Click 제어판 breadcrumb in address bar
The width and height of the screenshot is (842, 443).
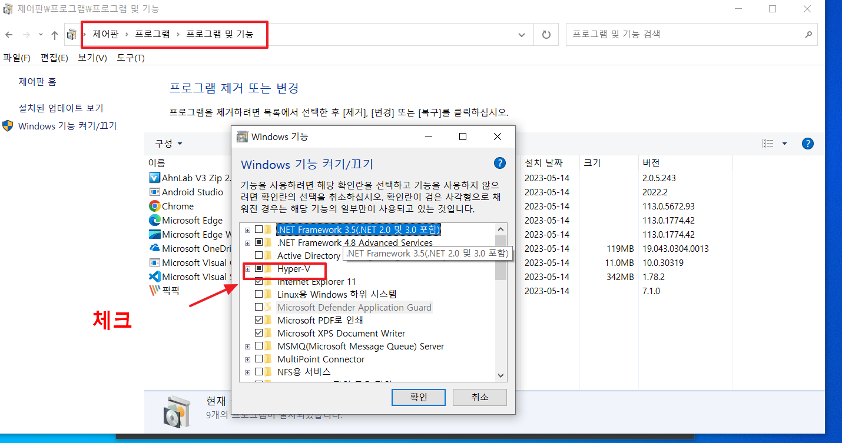[x=106, y=35]
